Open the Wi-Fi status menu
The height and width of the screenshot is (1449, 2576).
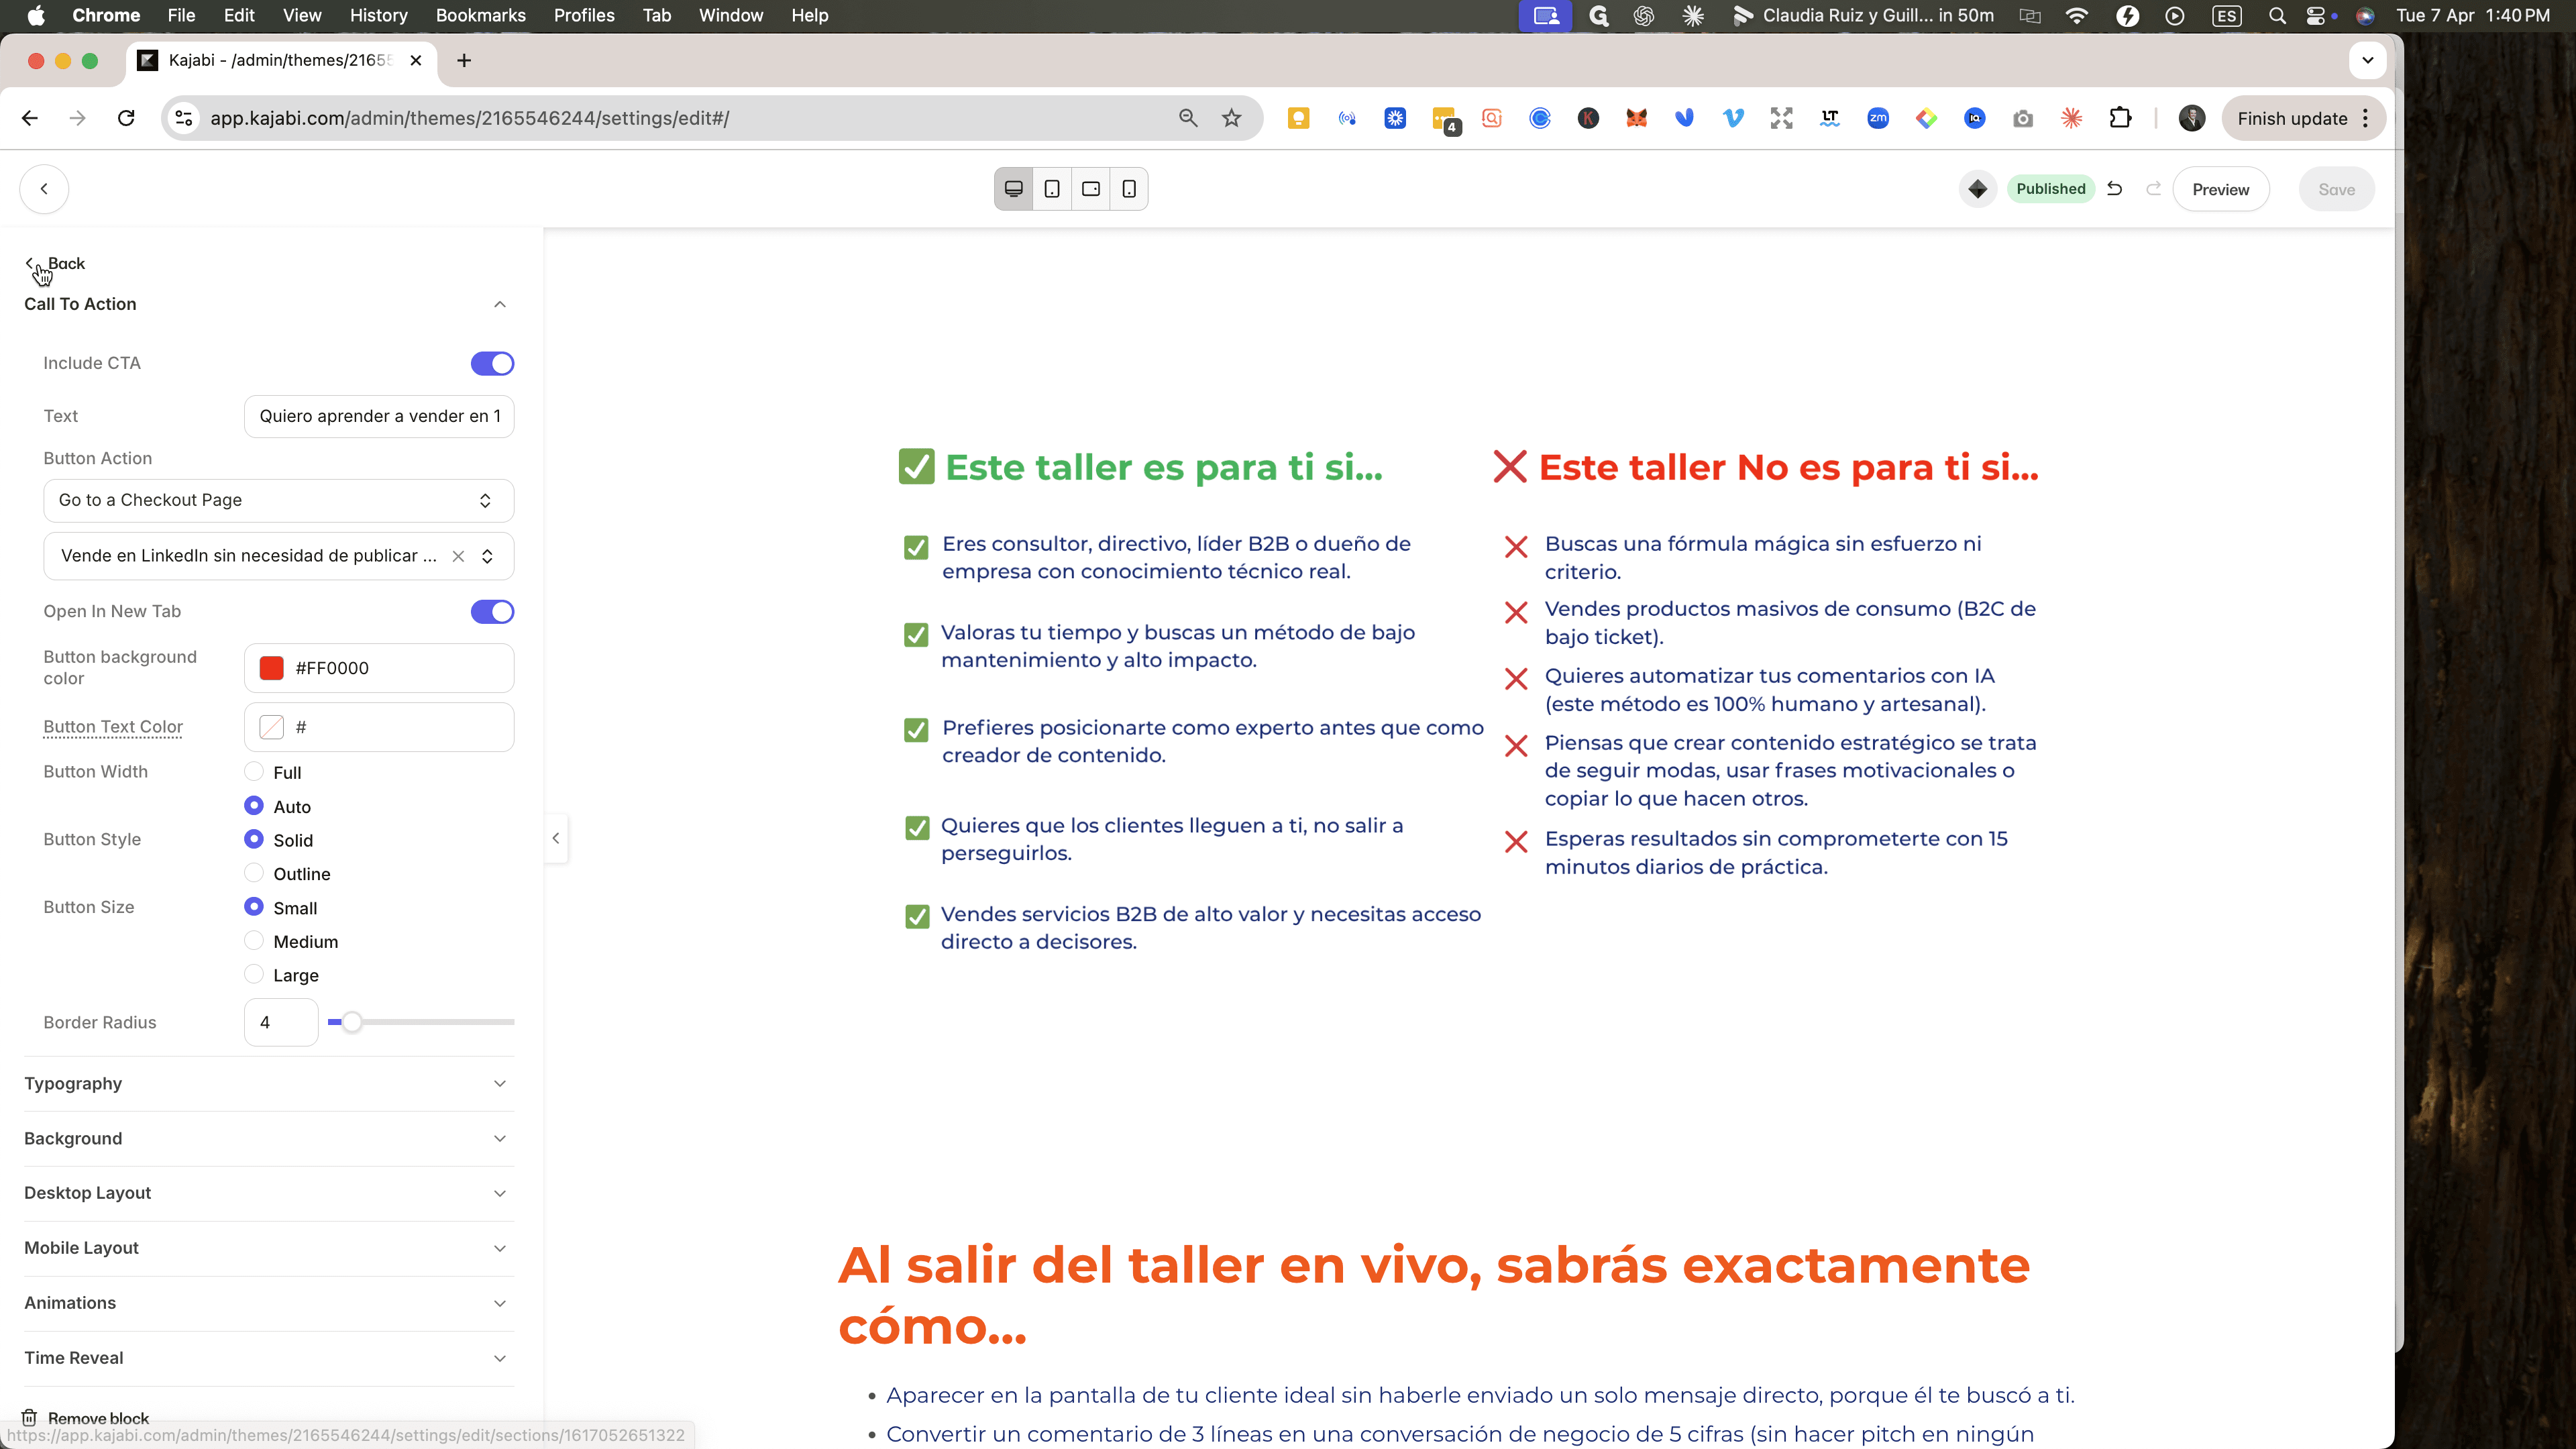coord(2077,15)
